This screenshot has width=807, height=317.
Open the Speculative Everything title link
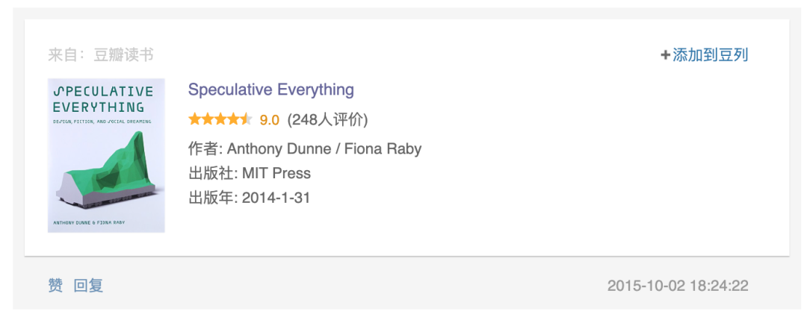[x=270, y=90]
